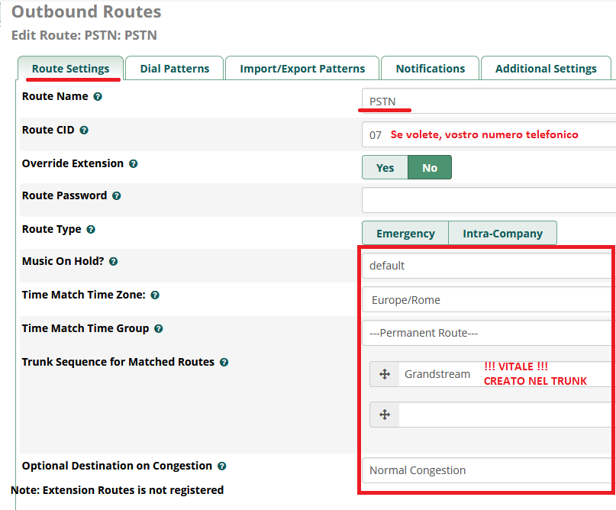Screen dimensions: 616x510
Task: Click the Route Type question mark icon
Action: pyautogui.click(x=91, y=230)
